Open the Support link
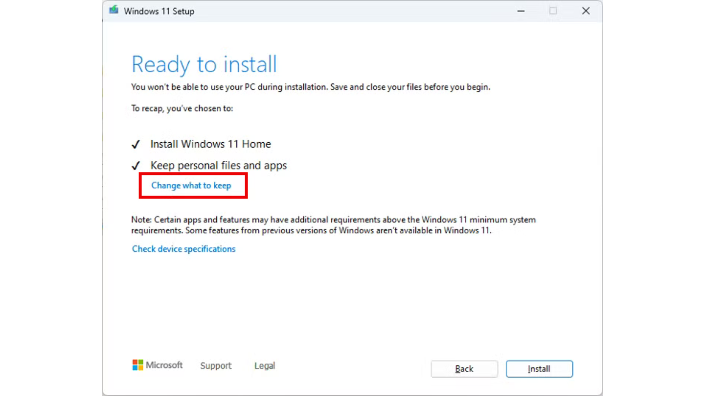Viewport: 705px width, 396px height. [x=216, y=366]
